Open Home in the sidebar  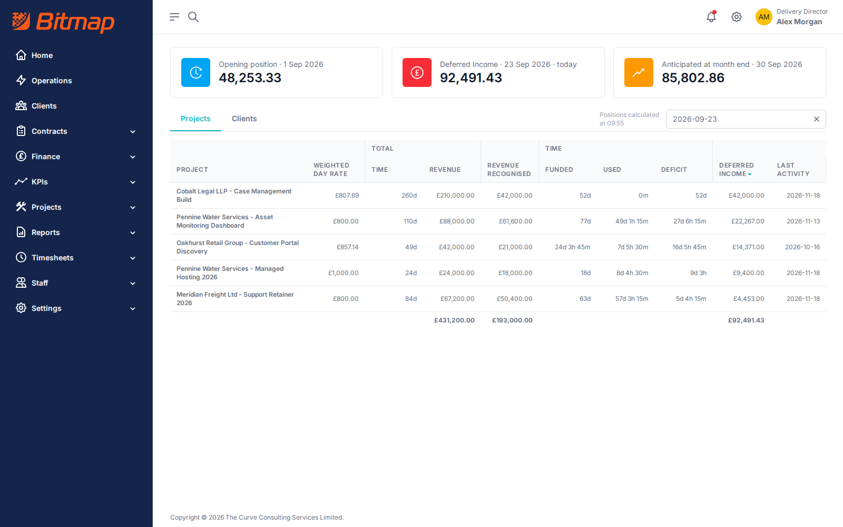[76, 55]
